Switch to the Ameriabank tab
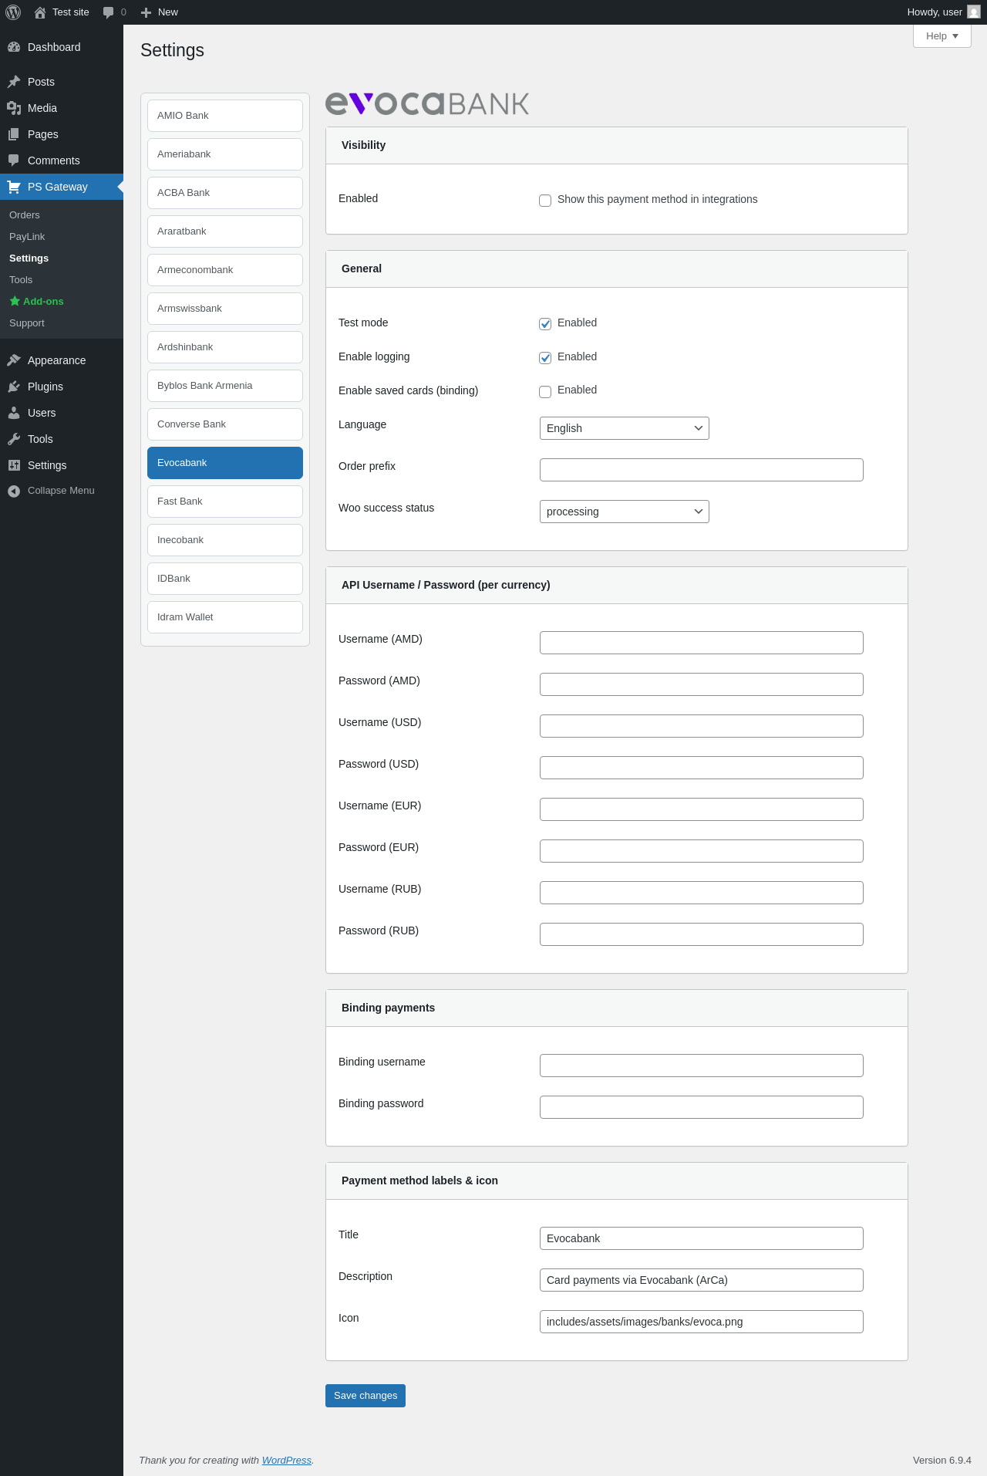 tap(225, 154)
